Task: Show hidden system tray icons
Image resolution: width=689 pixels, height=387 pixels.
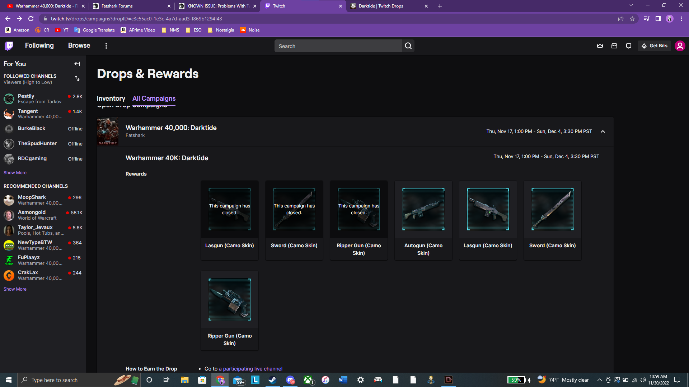Action: 599,380
